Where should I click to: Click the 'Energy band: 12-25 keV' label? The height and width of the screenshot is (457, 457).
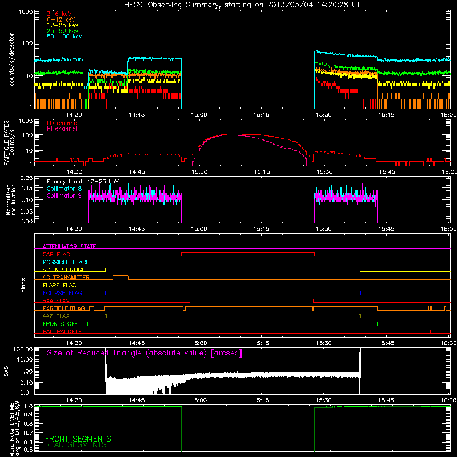coord(83,182)
